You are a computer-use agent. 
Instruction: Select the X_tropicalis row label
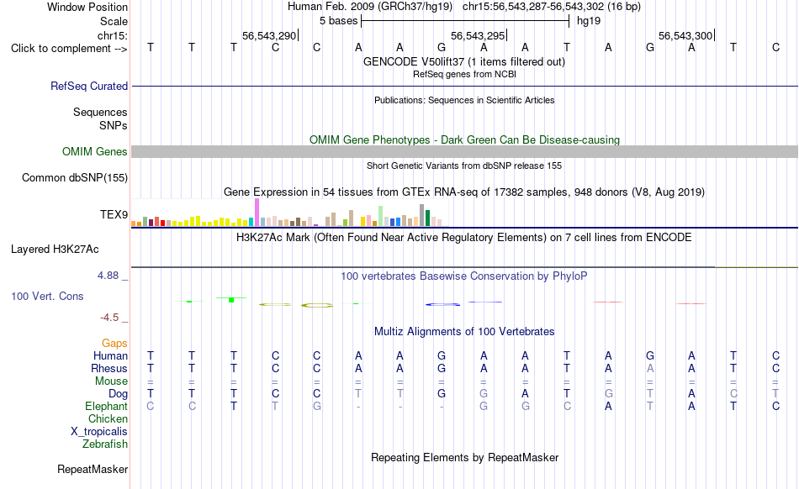coord(99,432)
